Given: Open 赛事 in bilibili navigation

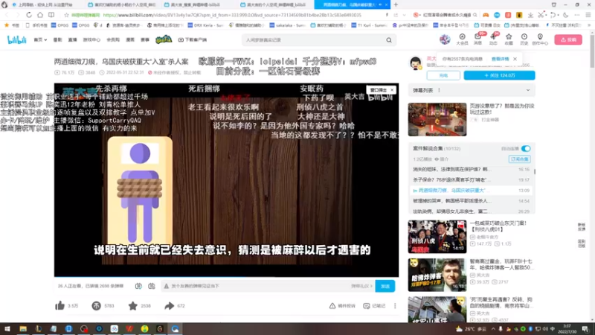Looking at the screenshot, I should pos(145,39).
